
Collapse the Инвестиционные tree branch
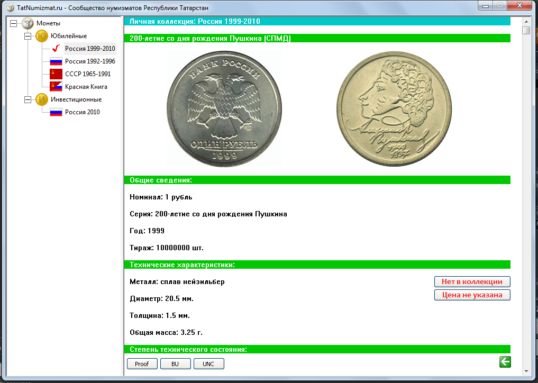click(28, 99)
